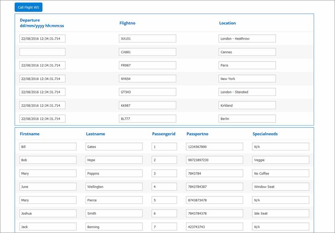Select the Benning last name field
Screen dimensions: 335x233
pyautogui.click(x=114, y=227)
